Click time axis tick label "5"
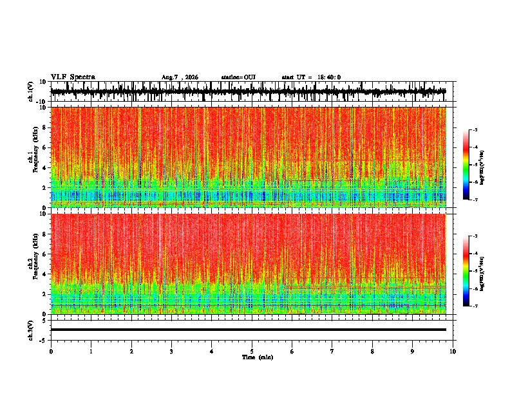The height and width of the screenshot is (394, 510). point(252,352)
